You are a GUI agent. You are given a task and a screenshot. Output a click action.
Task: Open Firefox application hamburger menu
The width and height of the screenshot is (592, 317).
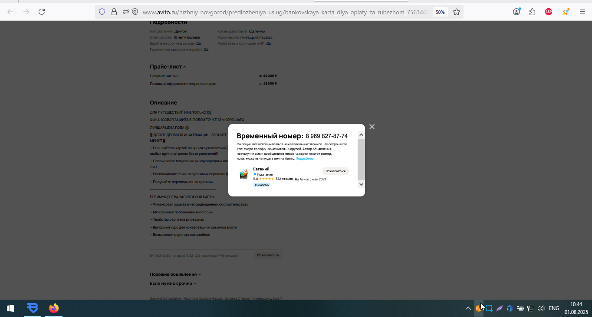(582, 12)
